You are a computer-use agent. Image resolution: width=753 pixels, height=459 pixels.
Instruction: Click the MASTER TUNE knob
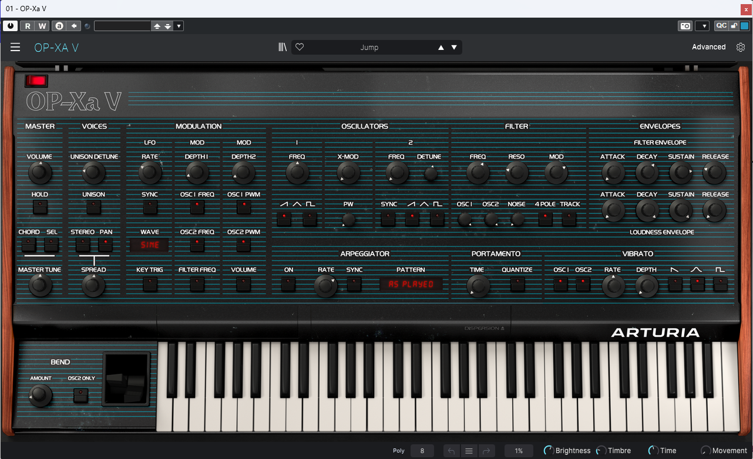(39, 285)
